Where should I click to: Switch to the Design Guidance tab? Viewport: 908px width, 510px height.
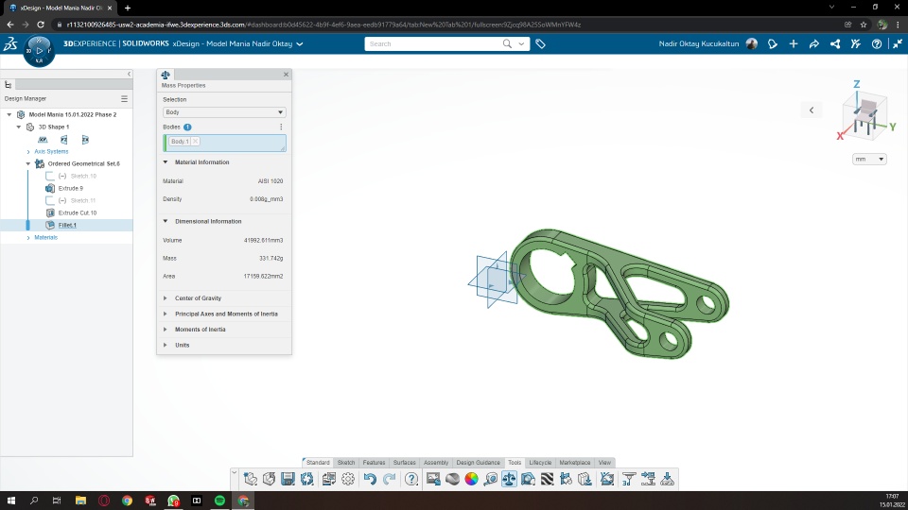(x=478, y=463)
